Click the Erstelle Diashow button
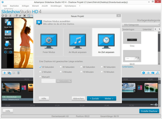 [149, 111]
